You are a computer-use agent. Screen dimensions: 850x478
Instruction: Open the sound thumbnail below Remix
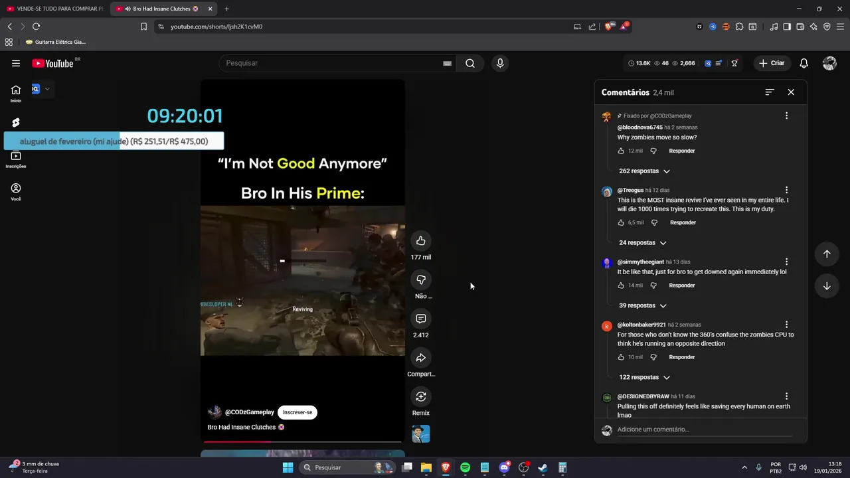point(421,434)
